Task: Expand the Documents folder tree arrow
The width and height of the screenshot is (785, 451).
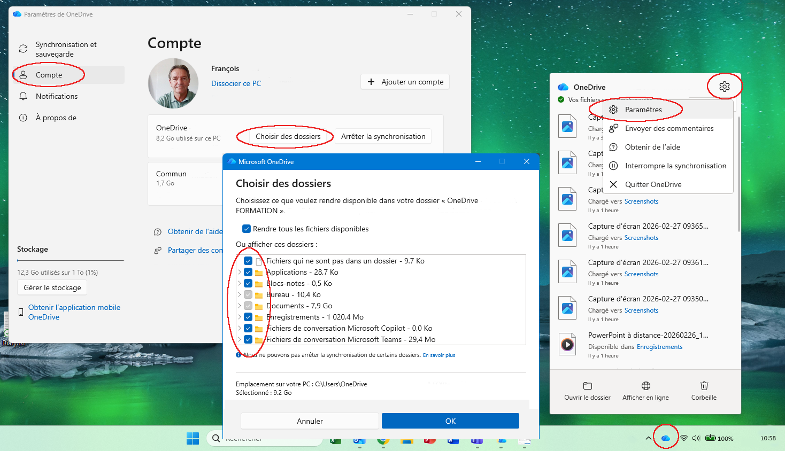Action: click(239, 306)
